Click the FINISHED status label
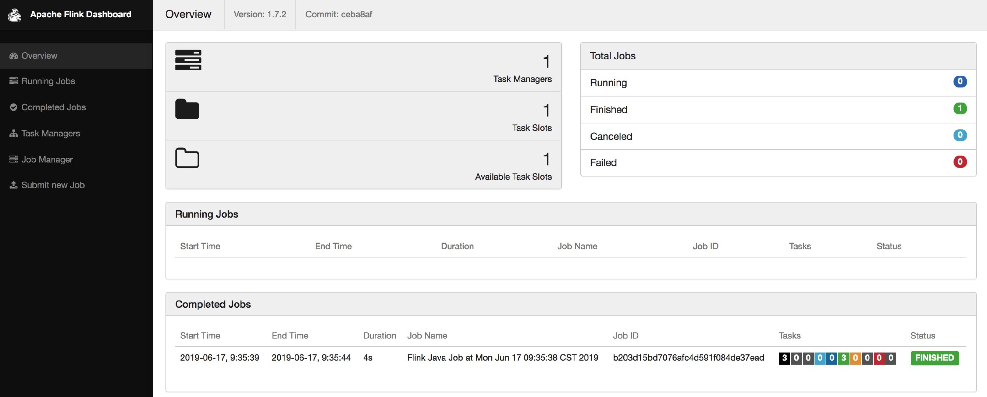 point(934,358)
